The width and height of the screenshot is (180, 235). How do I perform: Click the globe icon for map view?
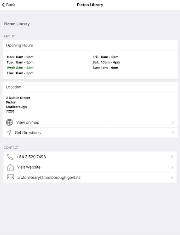coord(9,122)
